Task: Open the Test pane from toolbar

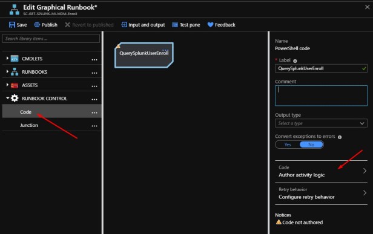Action: [x=186, y=25]
